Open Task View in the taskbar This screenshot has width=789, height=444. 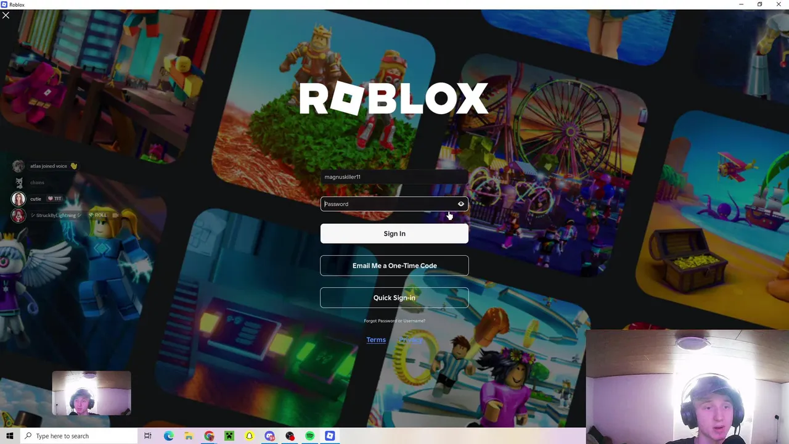click(x=148, y=436)
